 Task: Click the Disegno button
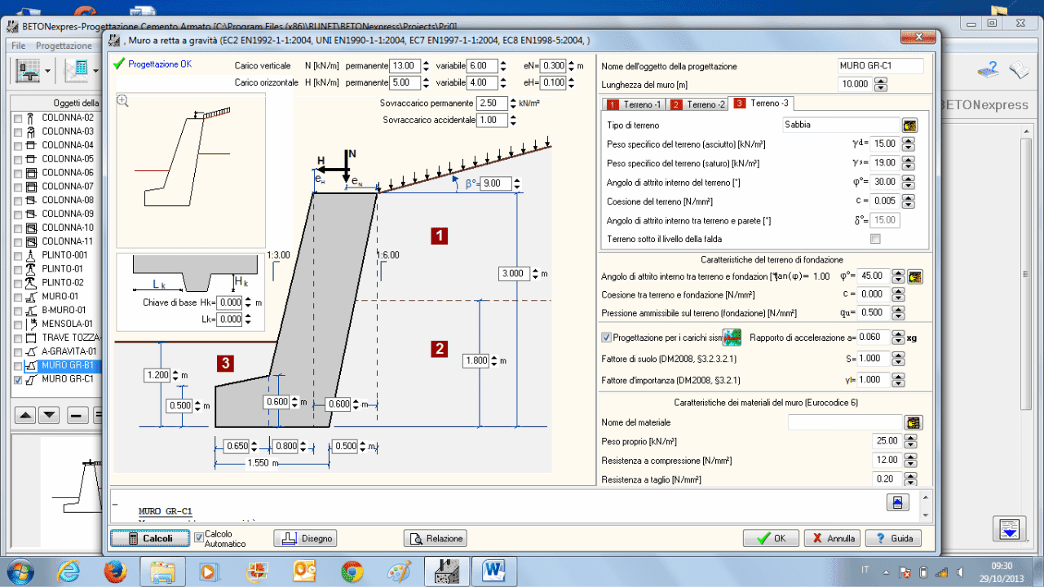305,538
